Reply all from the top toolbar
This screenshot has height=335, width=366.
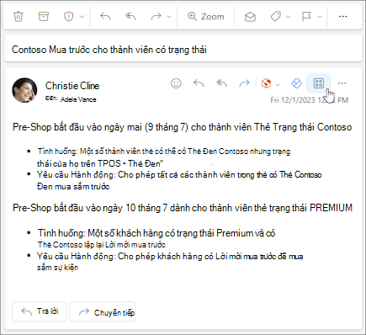click(130, 16)
